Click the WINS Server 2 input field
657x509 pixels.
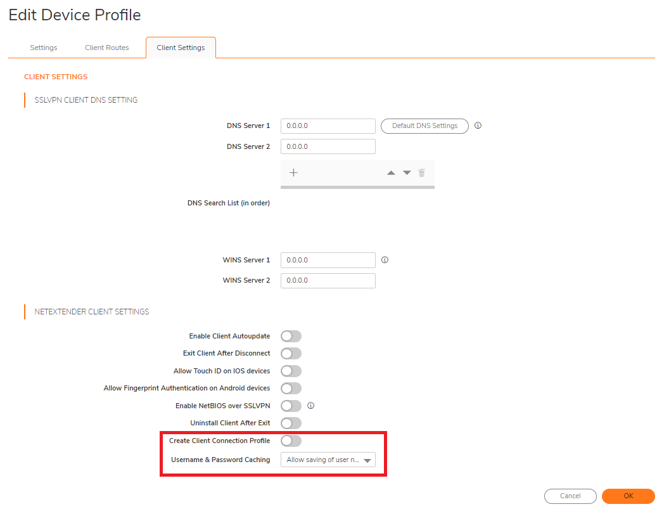coord(328,281)
